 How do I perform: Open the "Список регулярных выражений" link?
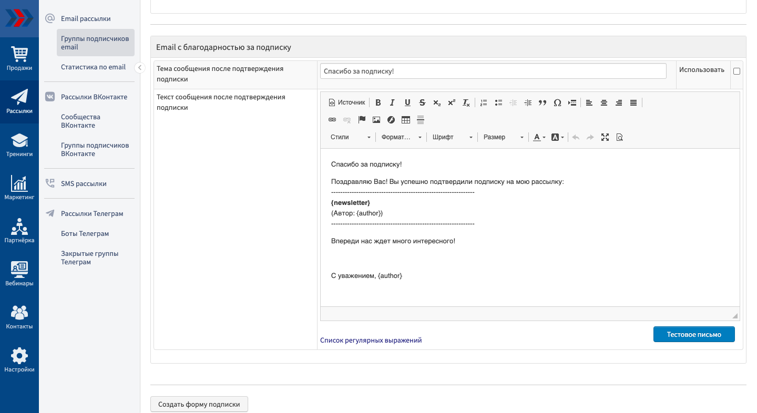pyautogui.click(x=371, y=340)
